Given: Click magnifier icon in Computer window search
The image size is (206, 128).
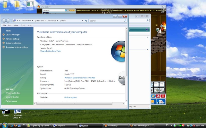Looking at the screenshot, I should (147, 20).
